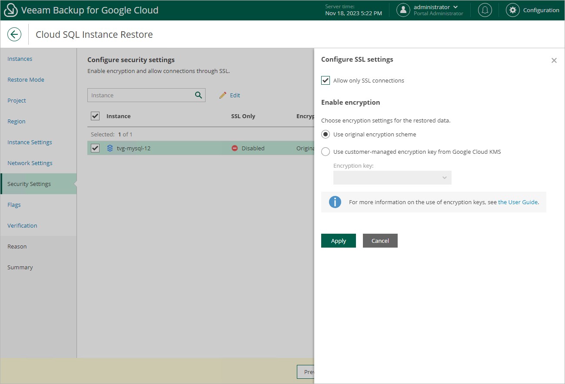Viewport: 565px width, 384px height.
Task: Go to the Project step
Action: click(x=17, y=100)
